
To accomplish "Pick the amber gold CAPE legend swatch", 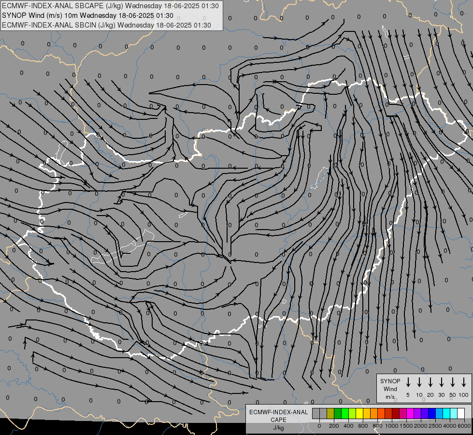I will (x=367, y=413).
